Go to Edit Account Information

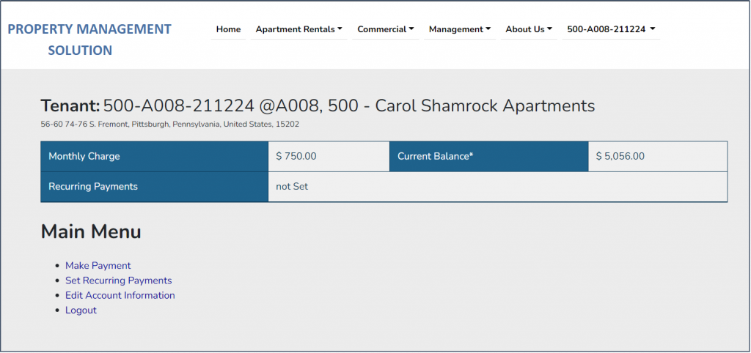click(120, 295)
